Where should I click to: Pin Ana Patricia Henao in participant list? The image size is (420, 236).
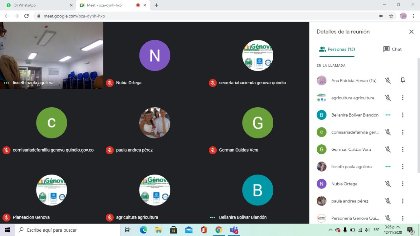pos(403,80)
